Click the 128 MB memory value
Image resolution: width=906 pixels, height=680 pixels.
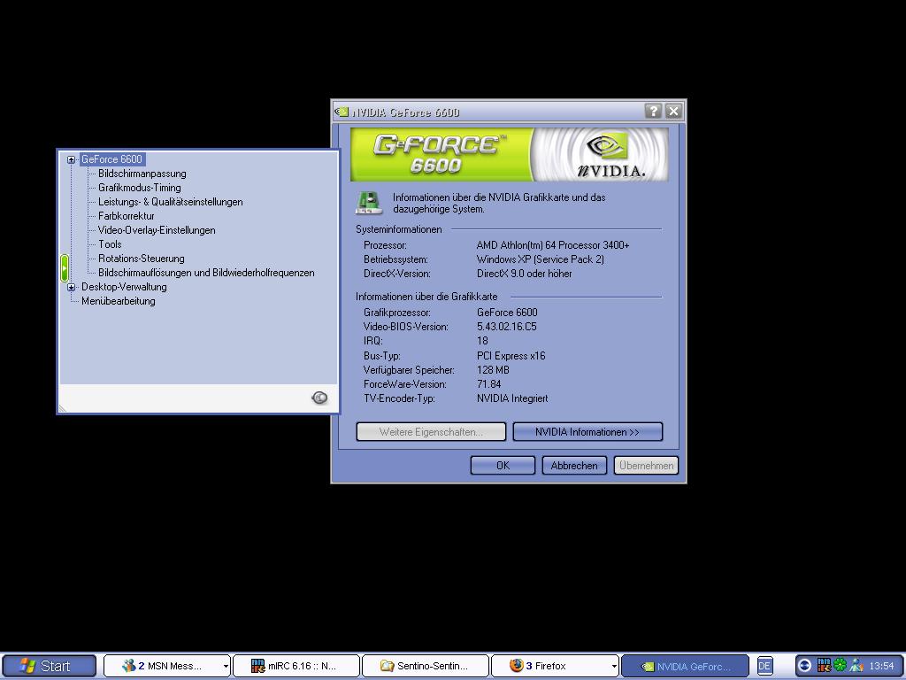pos(493,370)
